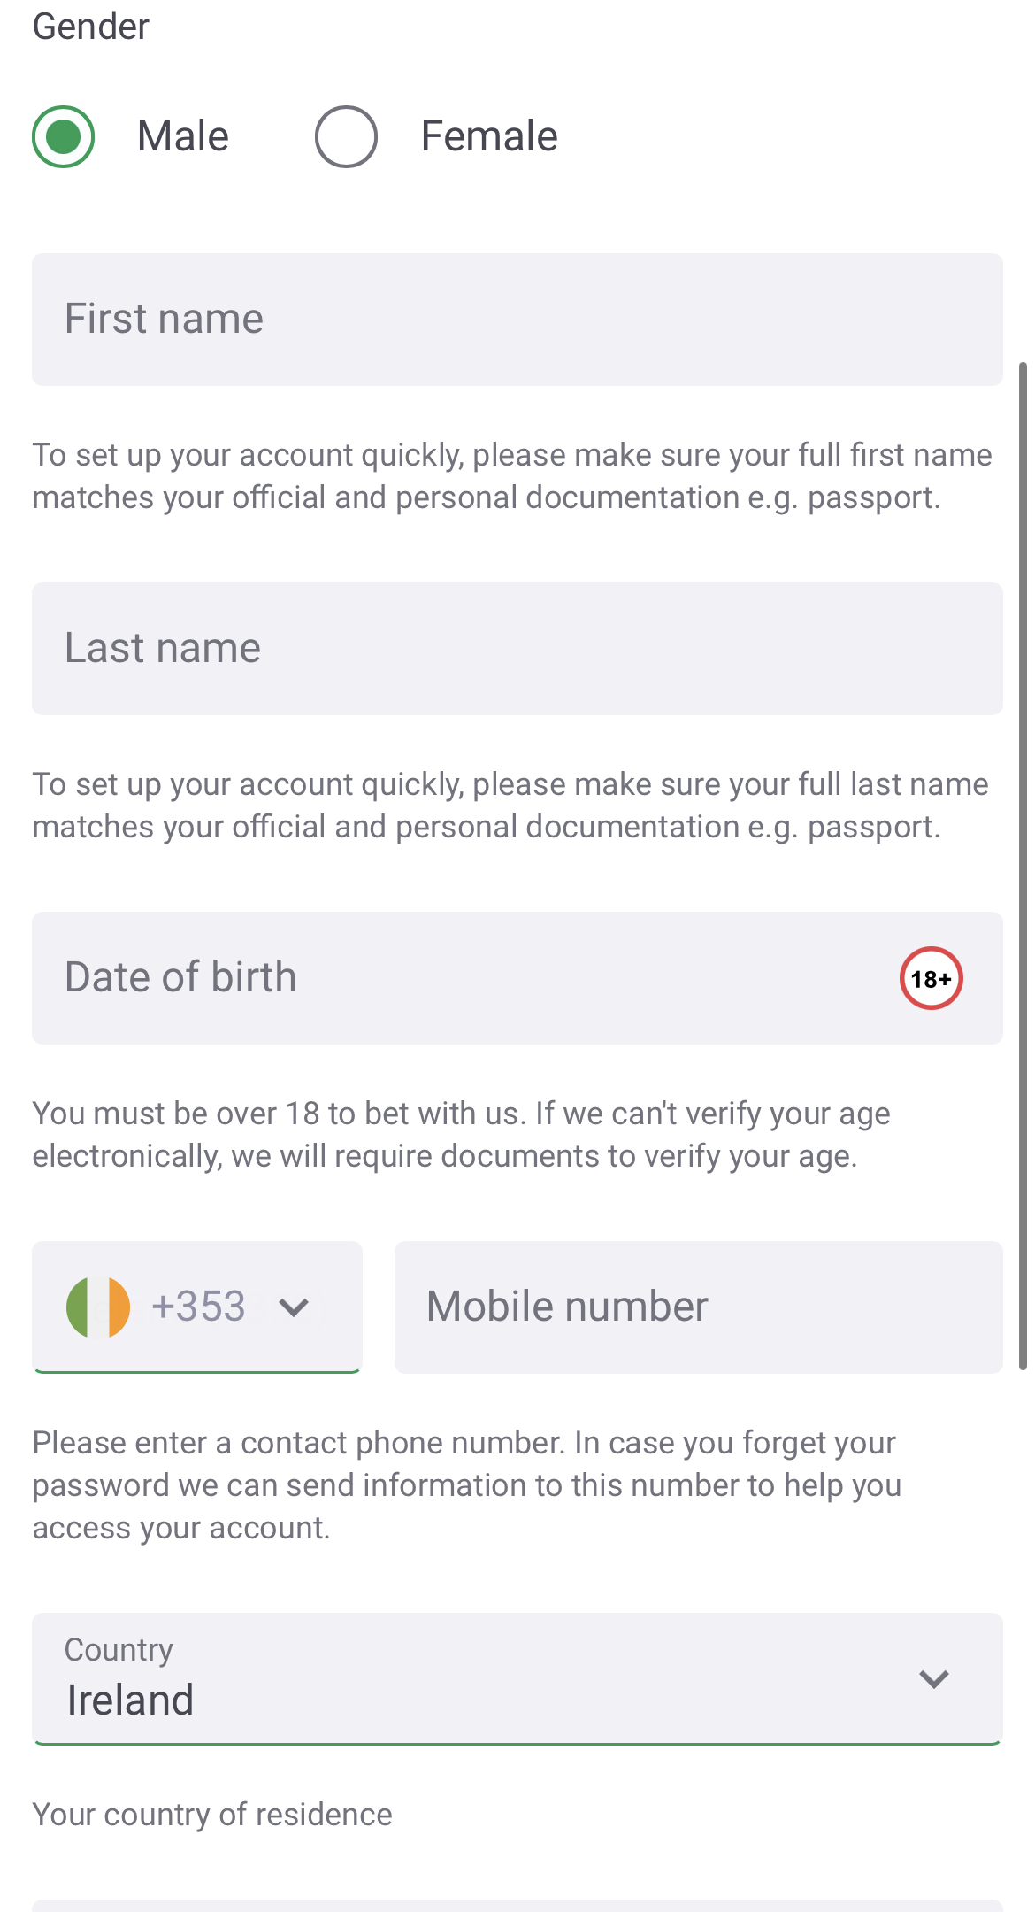The image size is (1035, 1912).
Task: Open the Date of birth field
Action: coord(460,978)
